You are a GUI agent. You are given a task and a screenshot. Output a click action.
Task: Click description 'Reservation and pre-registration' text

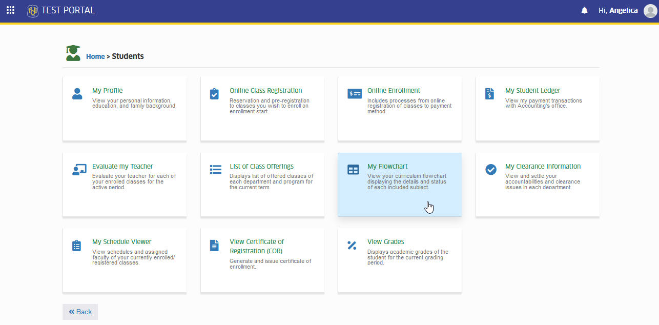270,106
